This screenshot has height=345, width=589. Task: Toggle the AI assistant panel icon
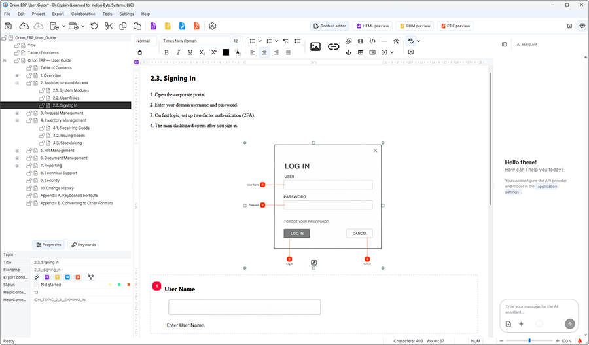click(x=582, y=26)
